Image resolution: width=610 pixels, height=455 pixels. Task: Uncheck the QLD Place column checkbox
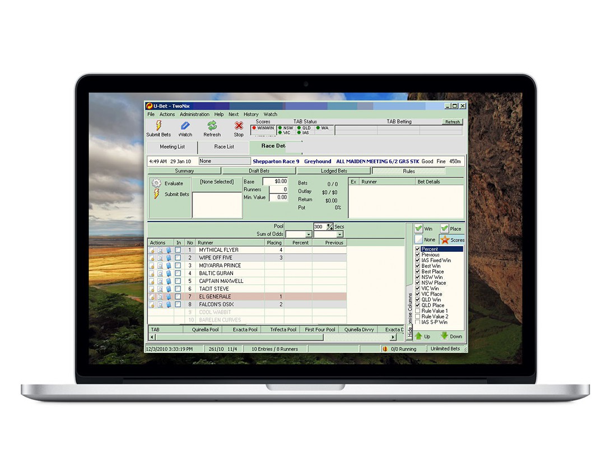(x=417, y=305)
